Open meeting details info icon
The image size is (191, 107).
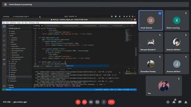[x=168, y=102]
